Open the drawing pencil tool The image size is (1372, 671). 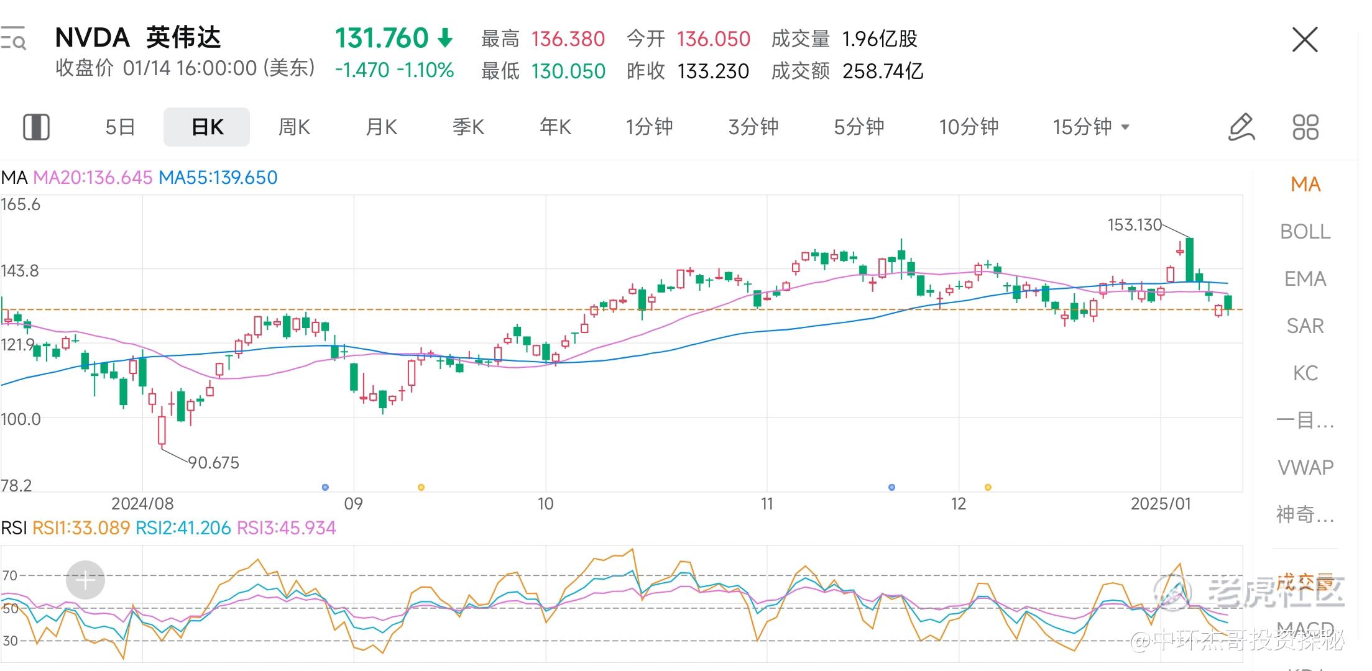coord(1241,127)
